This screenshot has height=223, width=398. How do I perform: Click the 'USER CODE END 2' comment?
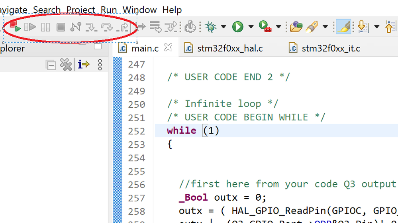(x=228, y=77)
